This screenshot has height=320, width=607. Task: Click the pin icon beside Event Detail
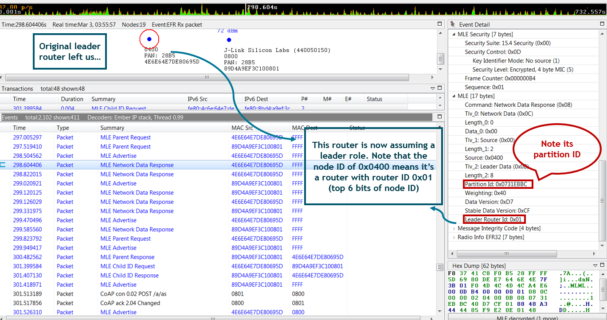[x=453, y=25]
